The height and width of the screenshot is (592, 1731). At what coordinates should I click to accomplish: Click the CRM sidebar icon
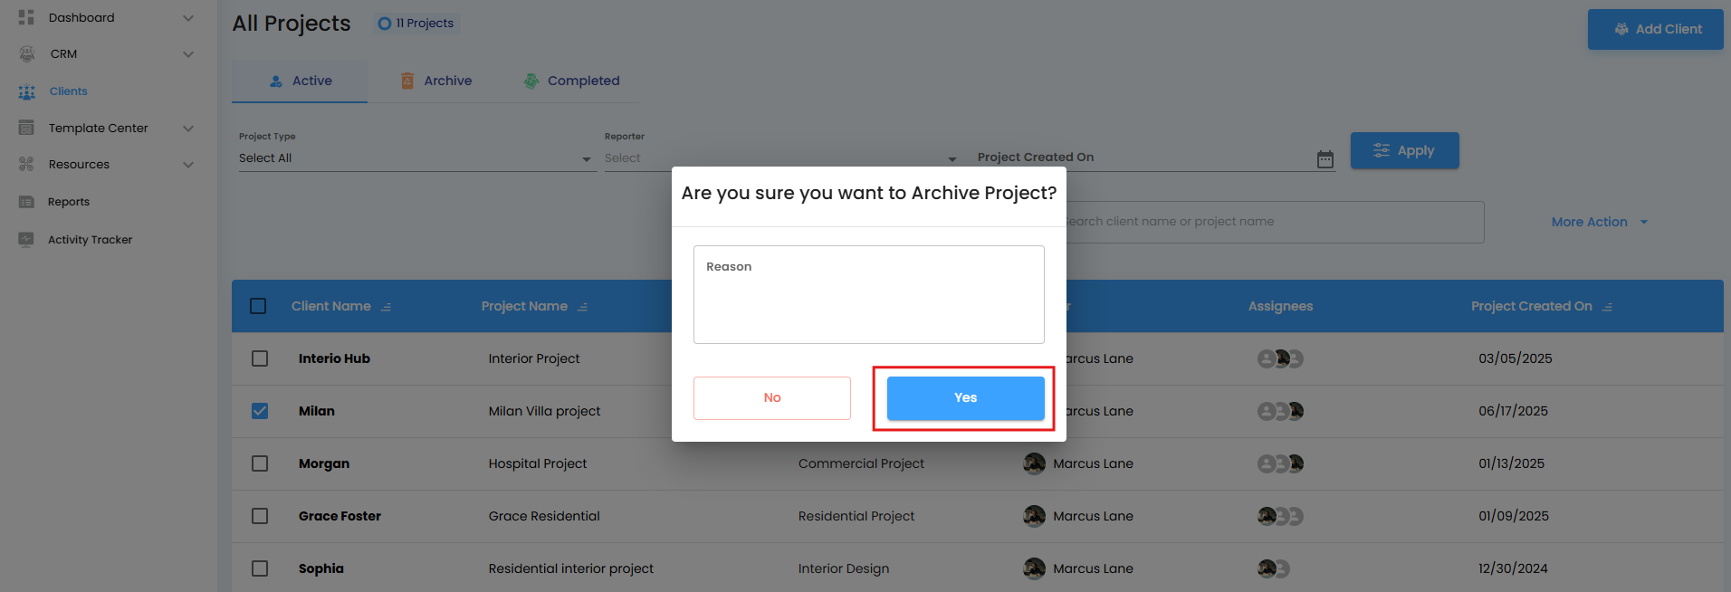click(x=27, y=54)
